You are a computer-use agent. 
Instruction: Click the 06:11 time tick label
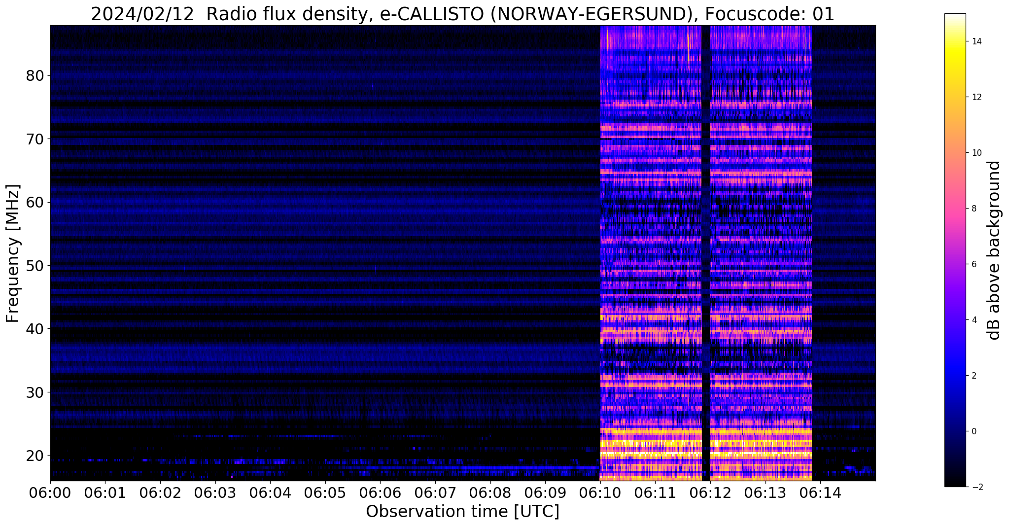[655, 492]
